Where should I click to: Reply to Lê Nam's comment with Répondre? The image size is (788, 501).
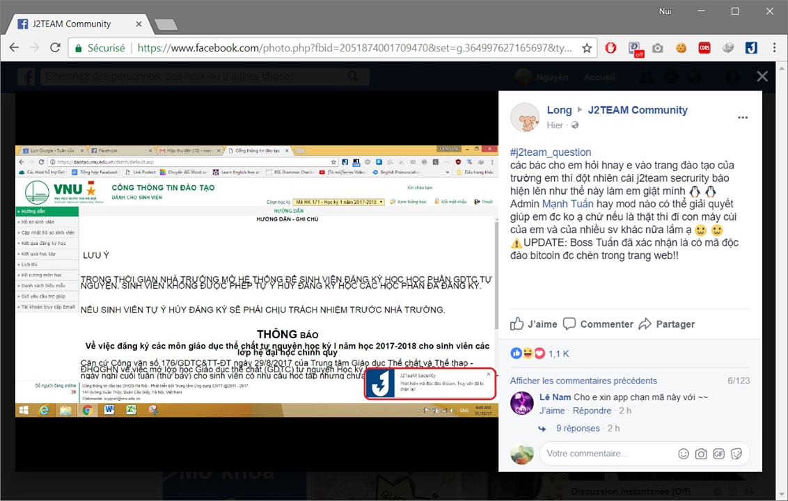pos(592,411)
